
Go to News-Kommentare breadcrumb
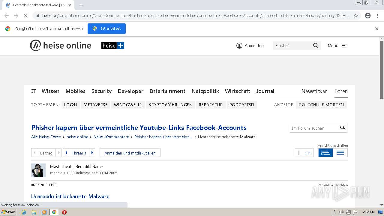point(111,137)
